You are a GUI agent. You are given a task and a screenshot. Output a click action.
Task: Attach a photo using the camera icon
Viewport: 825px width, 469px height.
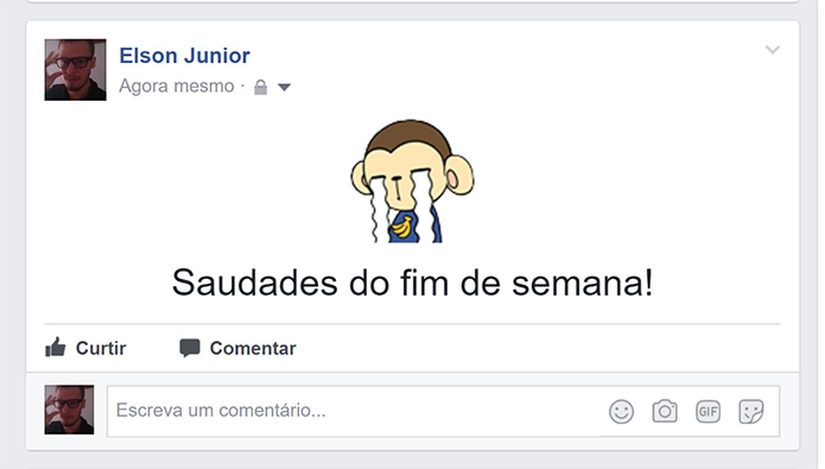tap(663, 411)
